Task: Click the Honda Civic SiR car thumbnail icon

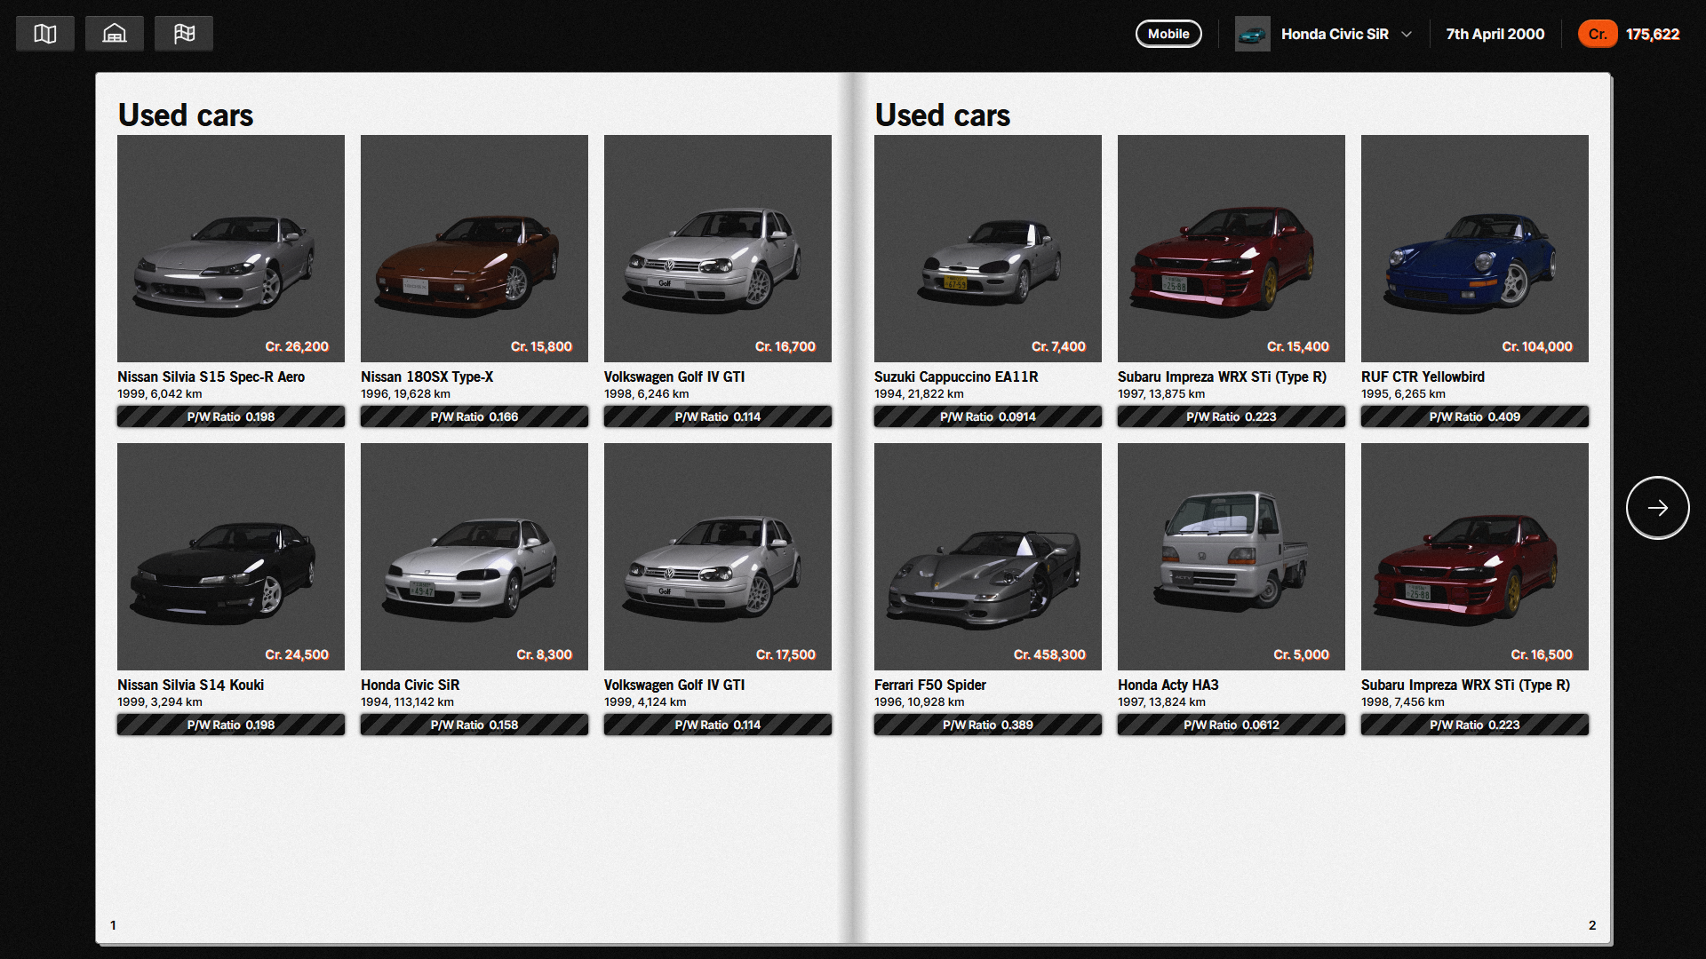Action: point(1252,35)
